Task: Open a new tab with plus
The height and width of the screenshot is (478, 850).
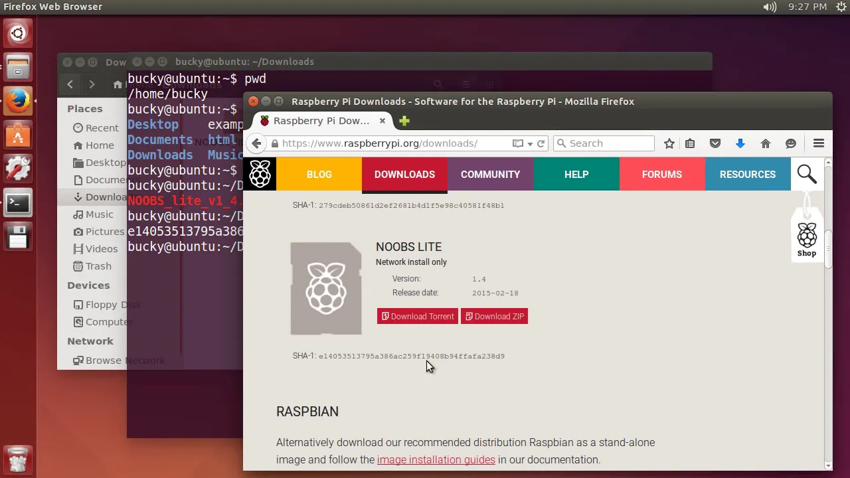Action: pos(404,121)
